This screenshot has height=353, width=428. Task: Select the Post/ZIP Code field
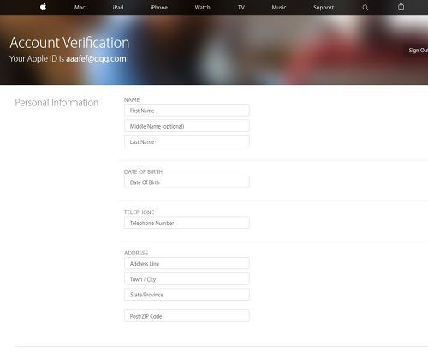187,316
